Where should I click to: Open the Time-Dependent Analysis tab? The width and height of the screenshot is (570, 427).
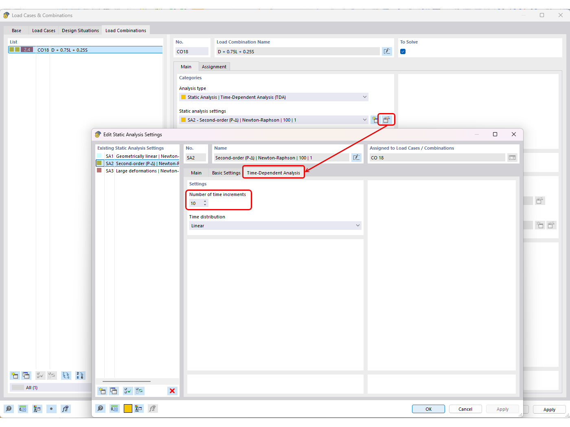pyautogui.click(x=273, y=172)
